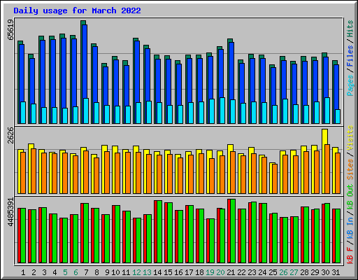Click day label 30 on the x-axis
The height and width of the screenshot is (280, 358).
[325, 272]
